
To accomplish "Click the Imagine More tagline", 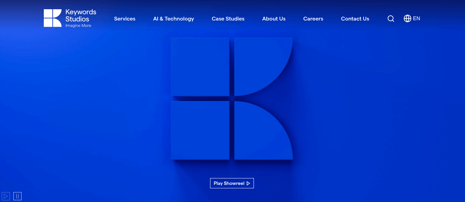I will 78,26.
